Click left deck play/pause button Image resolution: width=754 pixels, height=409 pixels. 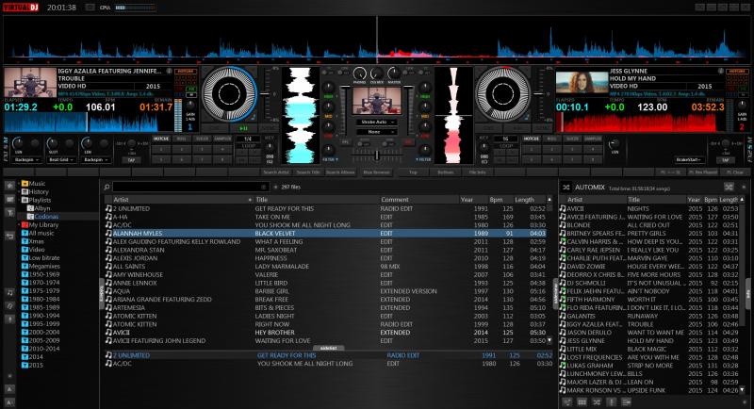click(x=244, y=128)
